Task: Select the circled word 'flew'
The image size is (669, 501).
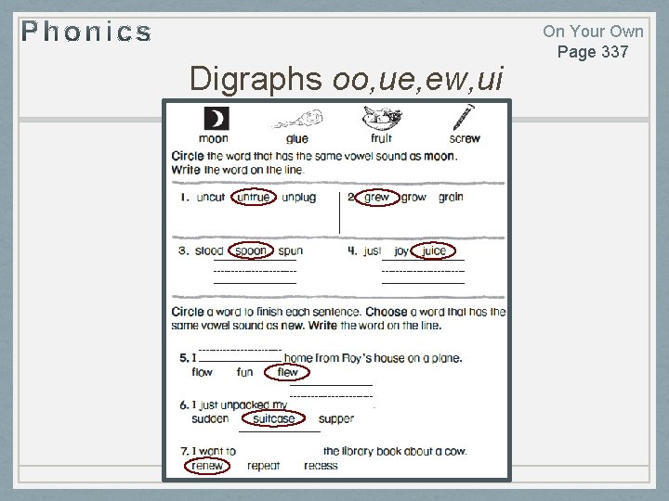Action: tap(287, 372)
